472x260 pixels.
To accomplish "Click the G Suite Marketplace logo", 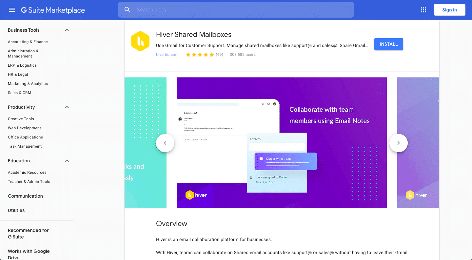I will pyautogui.click(x=53, y=10).
